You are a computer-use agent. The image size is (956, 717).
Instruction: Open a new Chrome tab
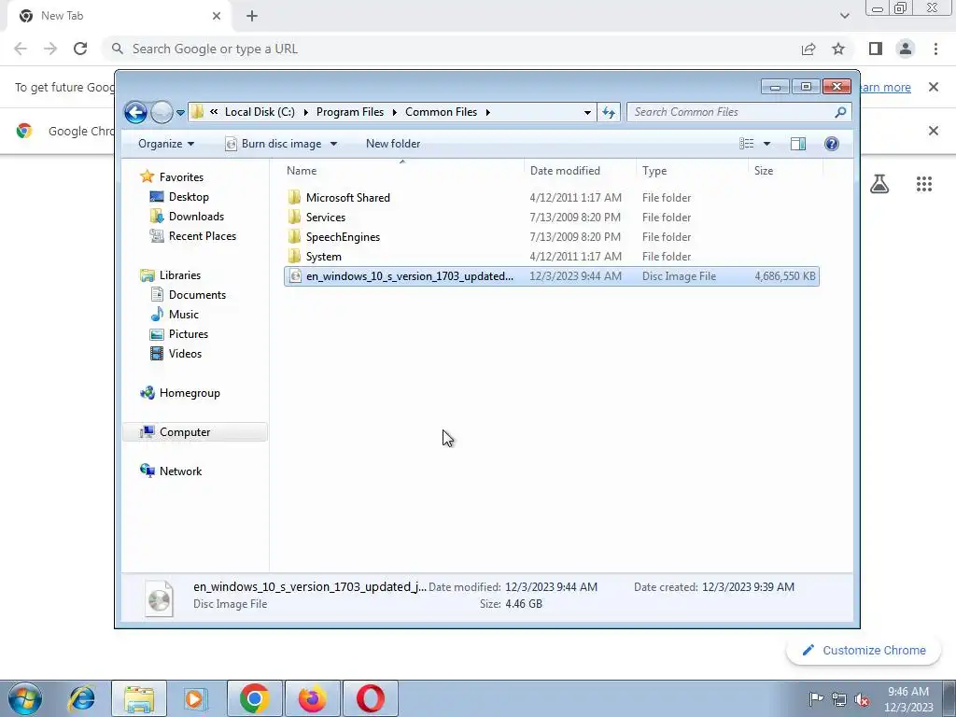pos(252,16)
